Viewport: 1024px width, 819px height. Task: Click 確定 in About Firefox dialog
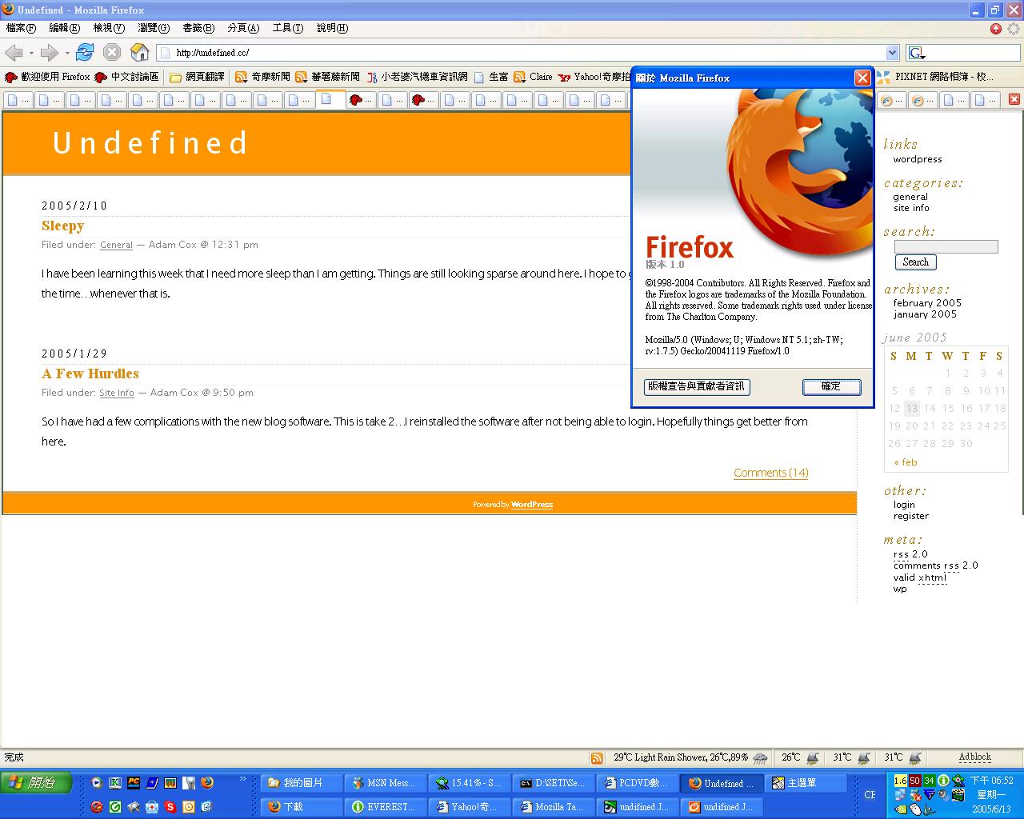click(x=832, y=386)
